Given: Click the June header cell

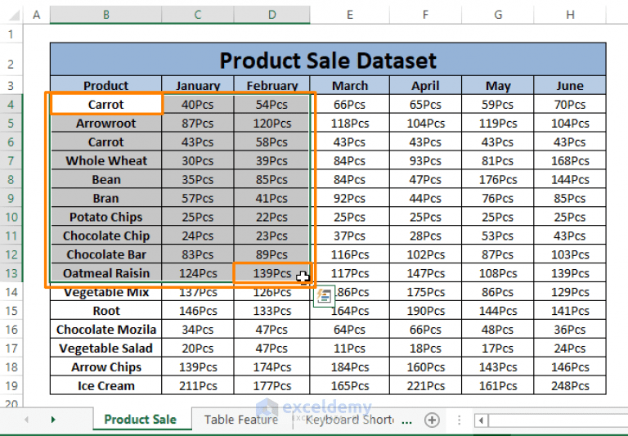Looking at the screenshot, I should (570, 85).
